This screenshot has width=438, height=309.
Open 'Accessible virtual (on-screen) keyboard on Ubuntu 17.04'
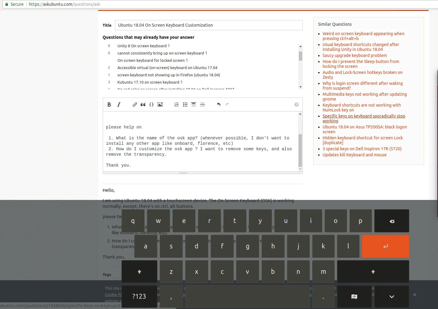(x=167, y=68)
